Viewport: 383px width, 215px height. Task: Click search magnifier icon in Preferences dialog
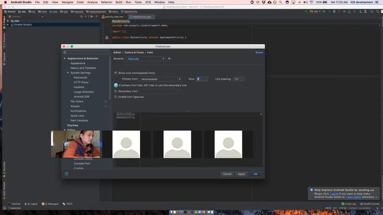tap(65, 53)
